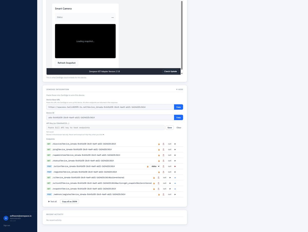
Task: Copy /status endpoint via clipboard icon
Action: tap(163, 161)
